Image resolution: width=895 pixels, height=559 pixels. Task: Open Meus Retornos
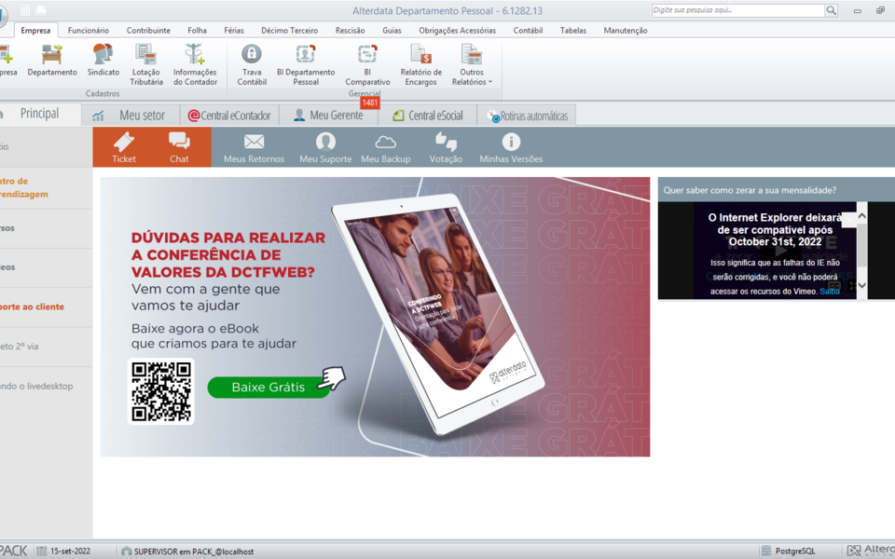click(254, 148)
